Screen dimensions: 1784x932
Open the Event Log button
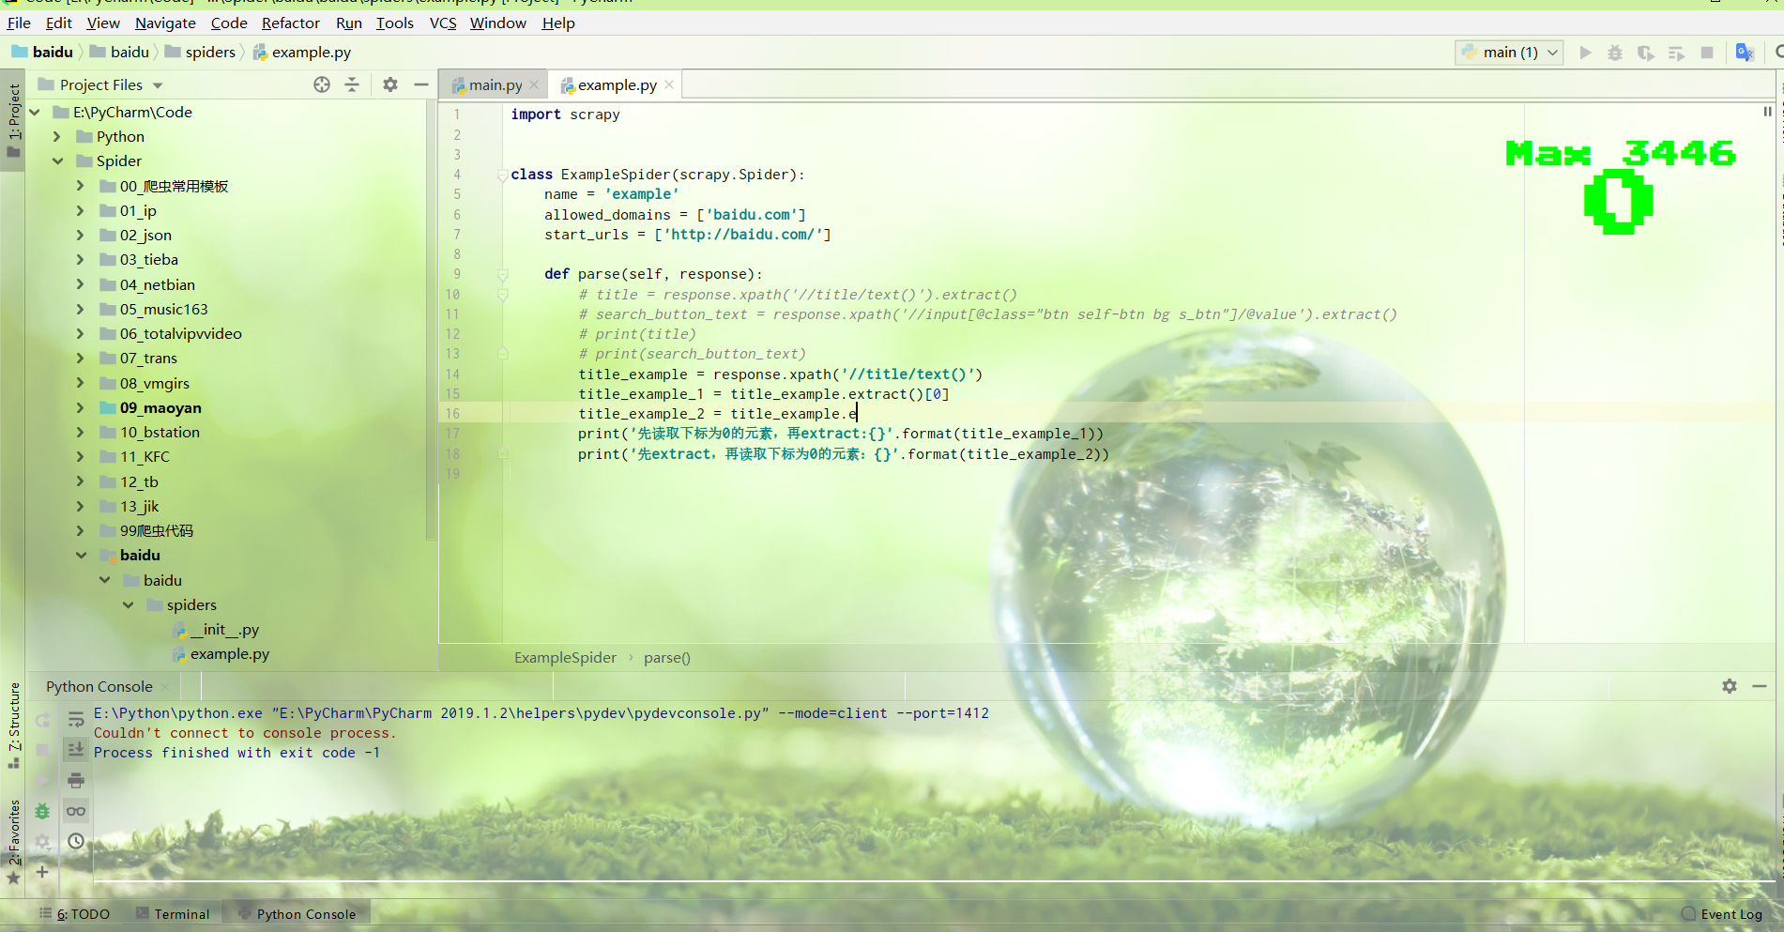coord(1722,914)
